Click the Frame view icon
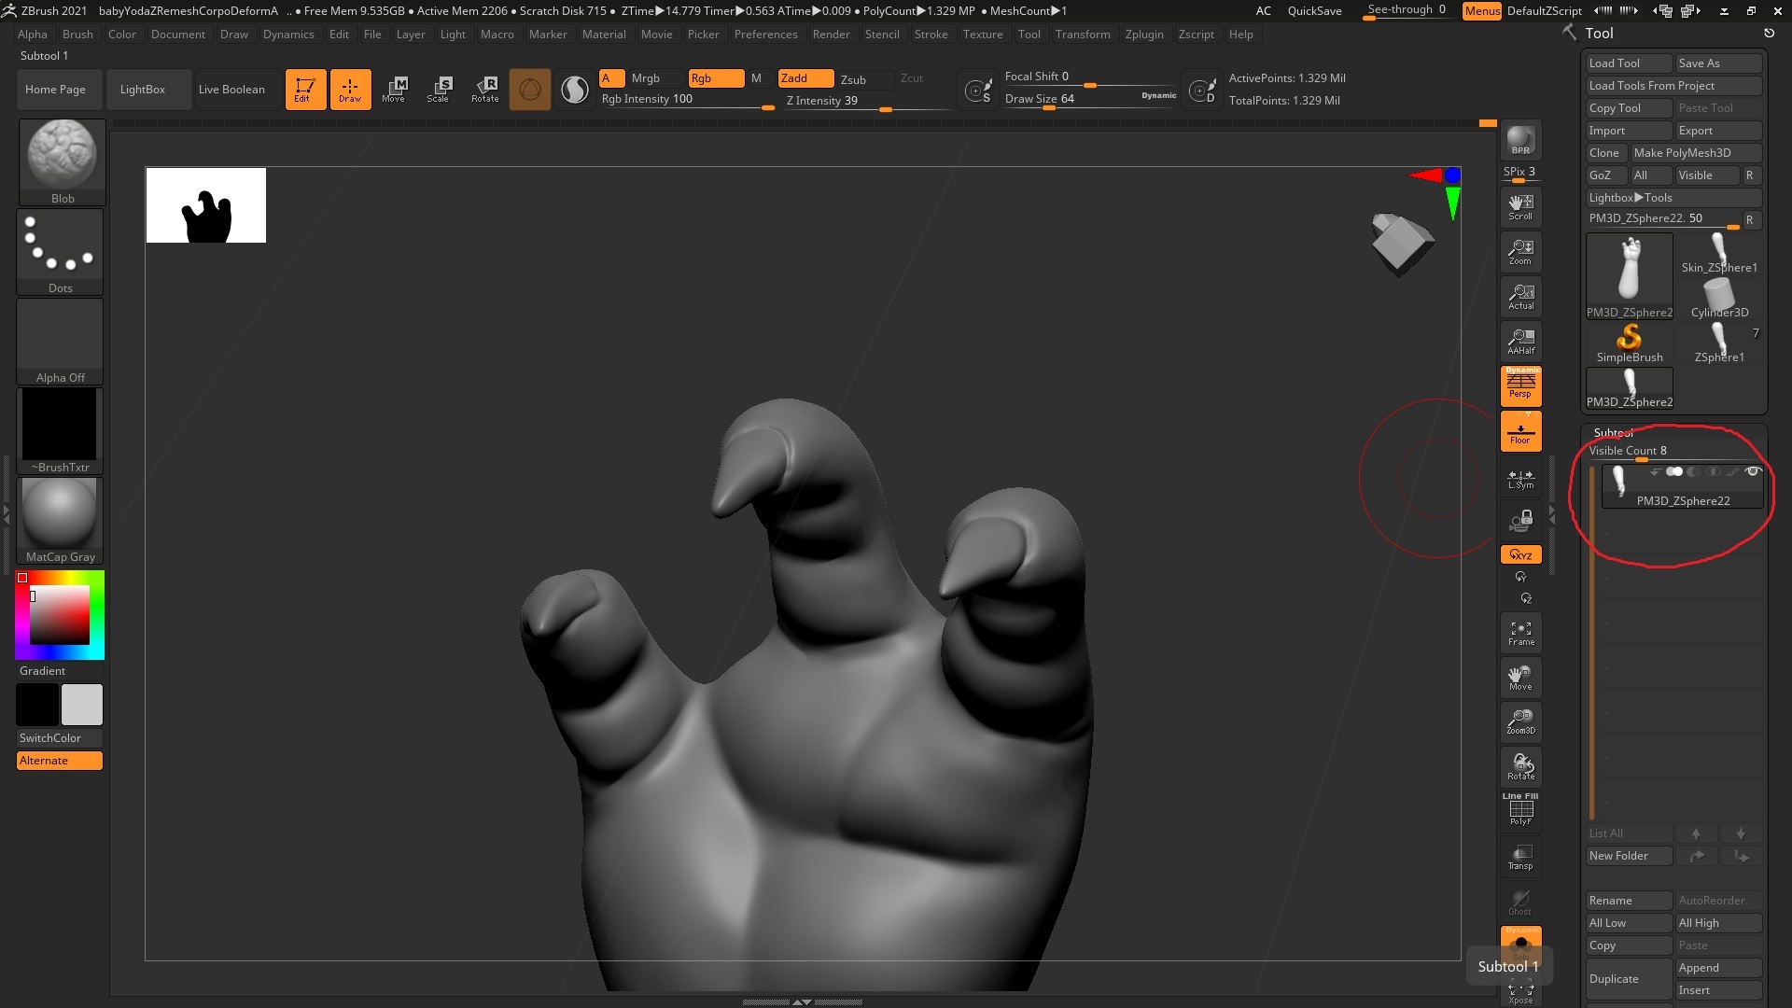 1520,633
